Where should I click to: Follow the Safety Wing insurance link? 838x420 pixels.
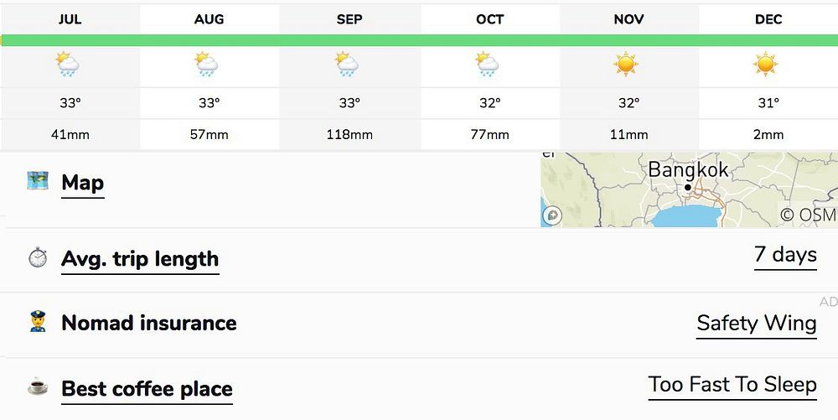pyautogui.click(x=756, y=324)
